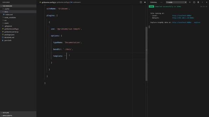Click the unsaved changes dot in editor actions
Screen dimensions: 209x117
145,2
